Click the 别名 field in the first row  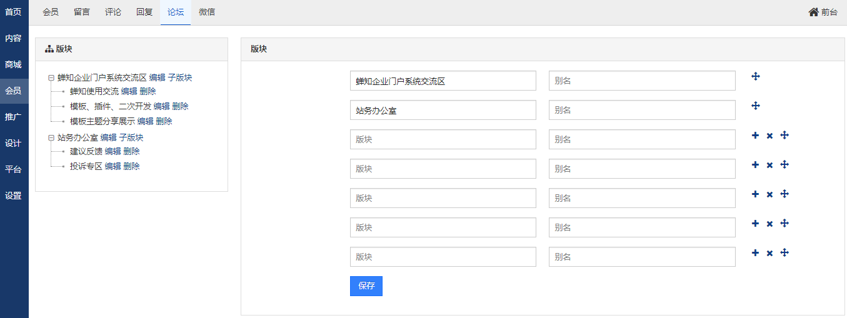(x=642, y=81)
